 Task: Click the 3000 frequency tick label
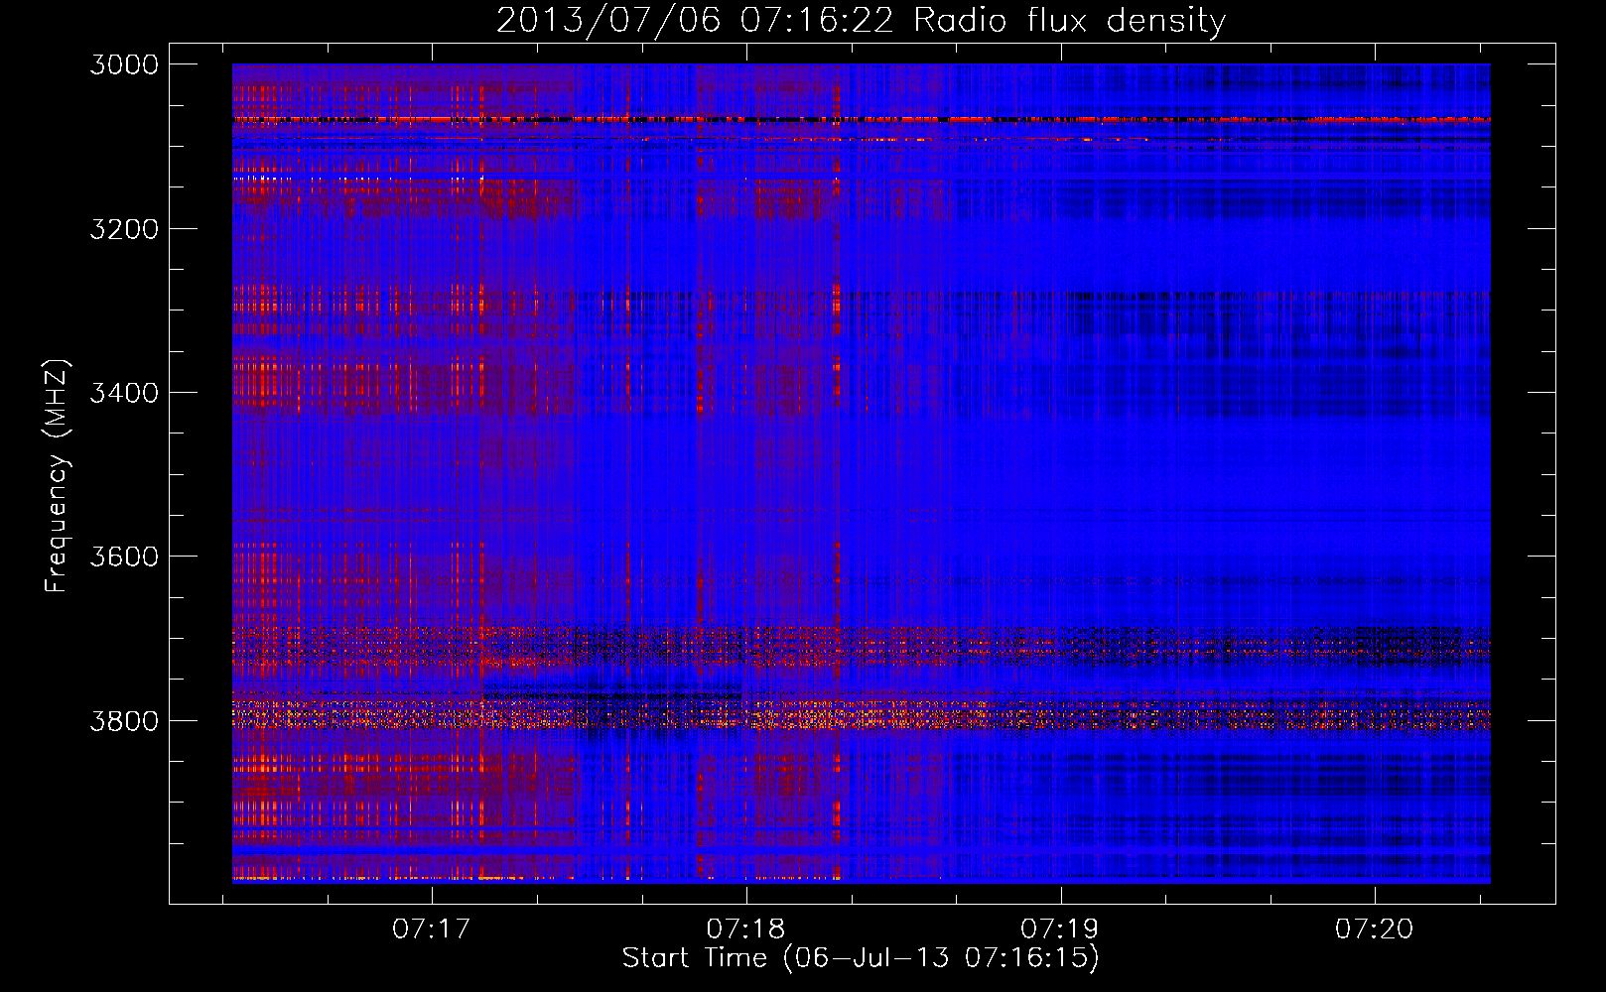[124, 64]
